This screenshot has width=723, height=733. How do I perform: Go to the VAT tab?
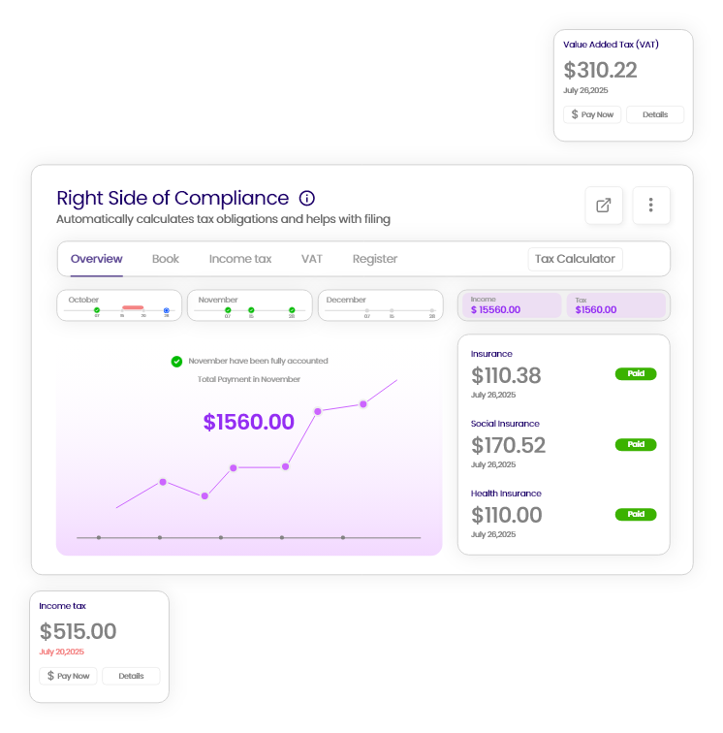coord(312,259)
